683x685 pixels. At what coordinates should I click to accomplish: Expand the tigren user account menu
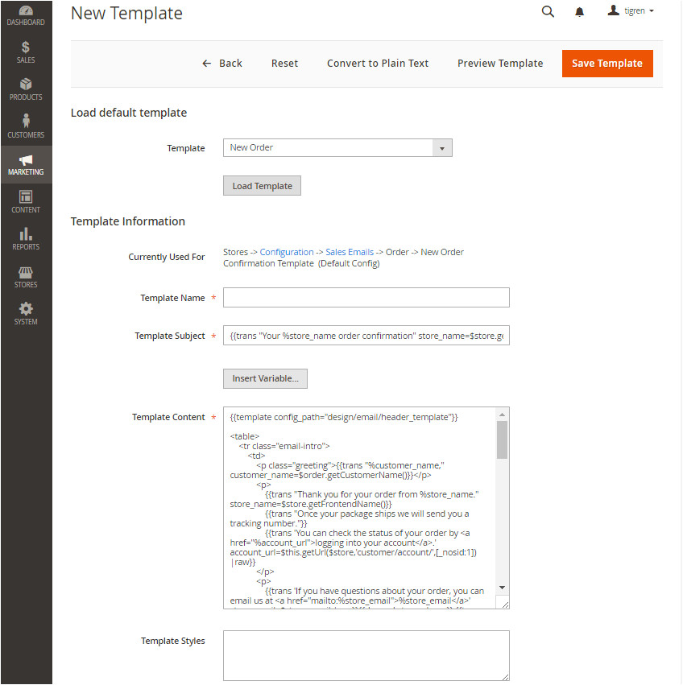tap(631, 11)
